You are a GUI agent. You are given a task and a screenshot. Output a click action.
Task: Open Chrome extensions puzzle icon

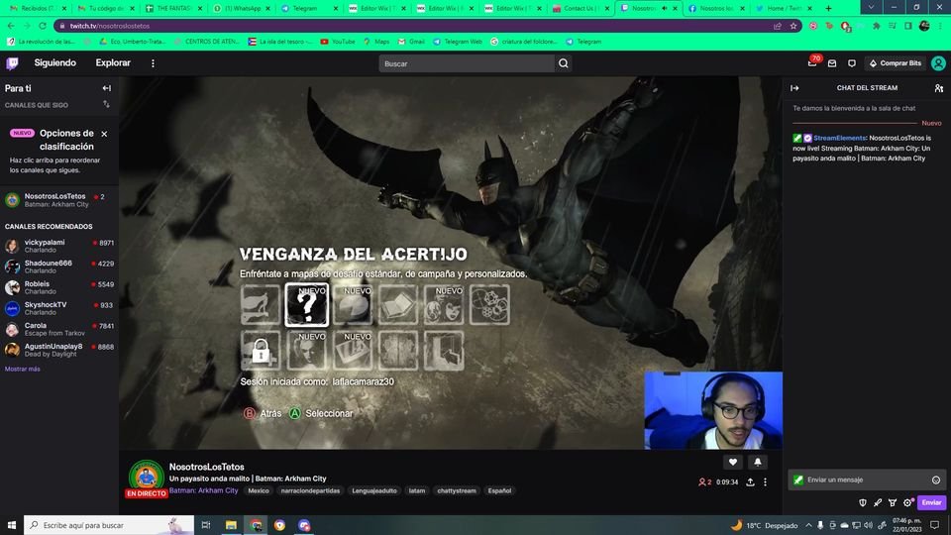[x=877, y=26]
